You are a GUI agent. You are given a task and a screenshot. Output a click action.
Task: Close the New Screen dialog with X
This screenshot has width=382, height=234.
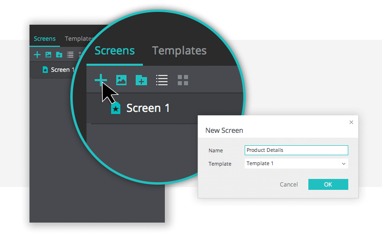(x=351, y=122)
